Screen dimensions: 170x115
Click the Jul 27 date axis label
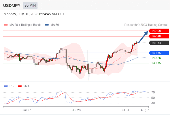click(27, 110)
